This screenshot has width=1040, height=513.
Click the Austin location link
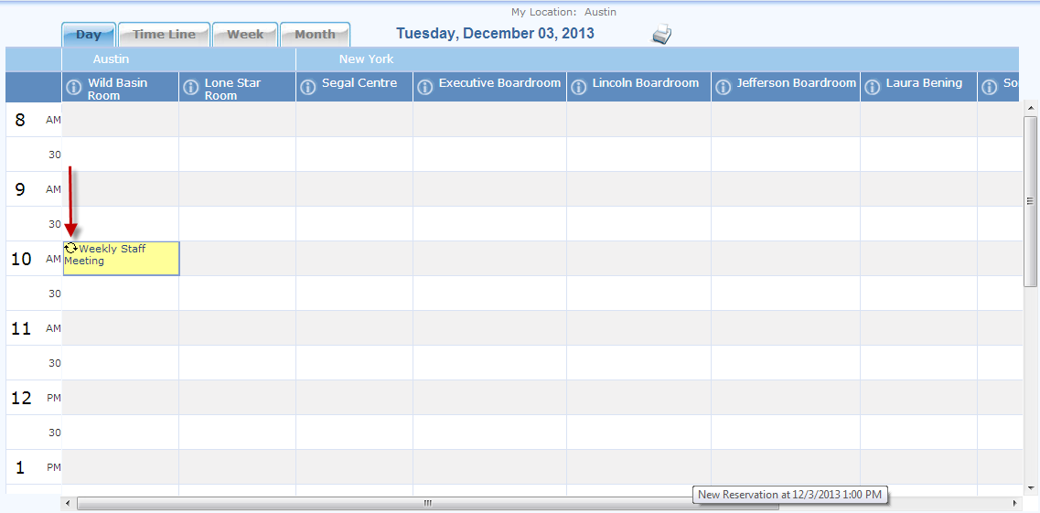tap(600, 12)
